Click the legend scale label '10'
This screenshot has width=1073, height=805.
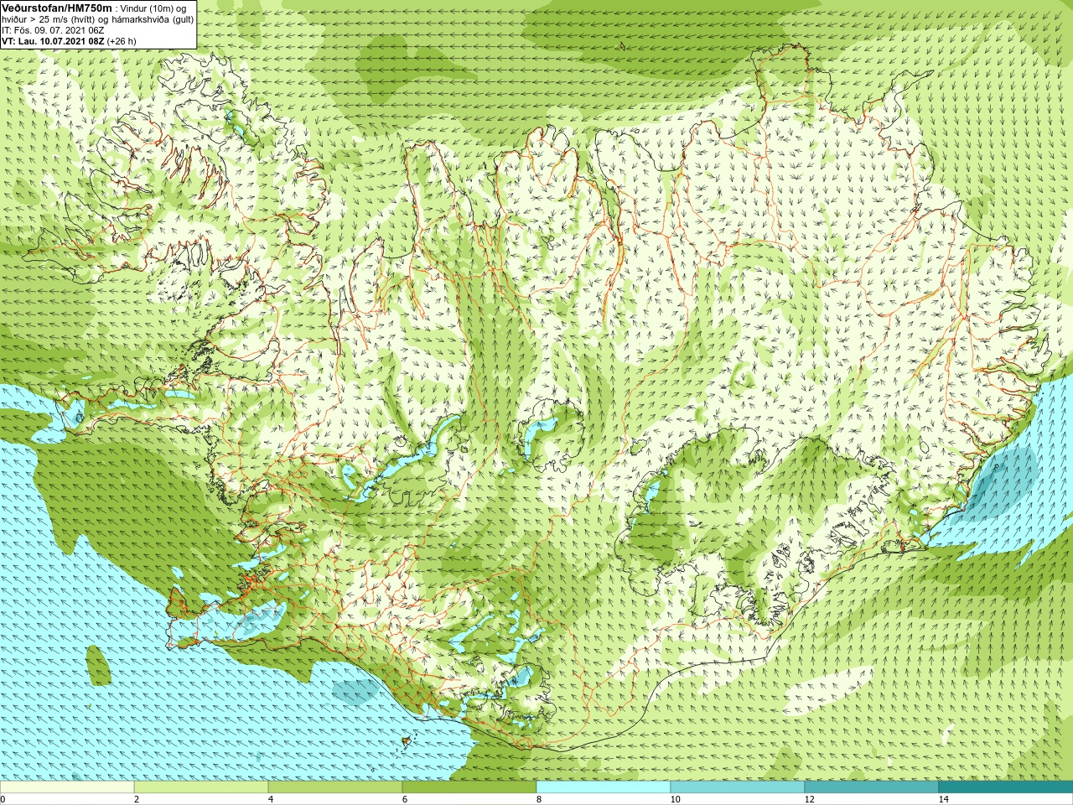tap(675, 799)
